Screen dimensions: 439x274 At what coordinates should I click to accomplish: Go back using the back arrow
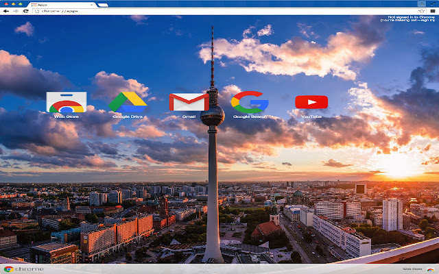tap(6, 11)
